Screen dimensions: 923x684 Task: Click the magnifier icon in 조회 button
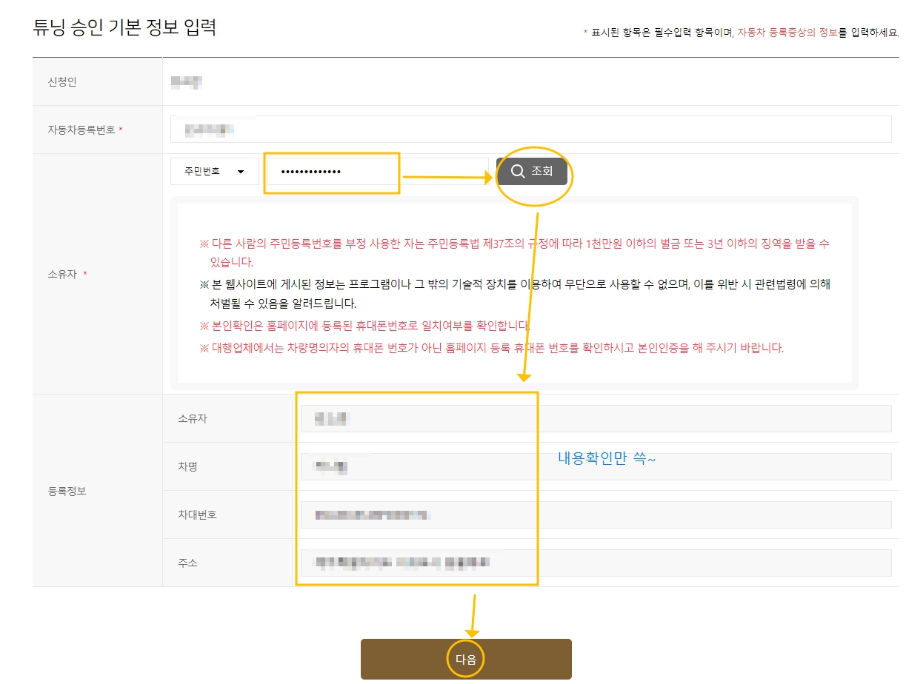coord(518,171)
